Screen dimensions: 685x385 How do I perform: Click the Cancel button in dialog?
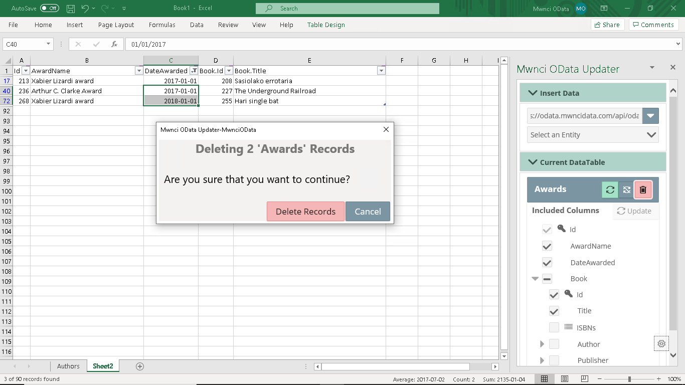click(368, 212)
